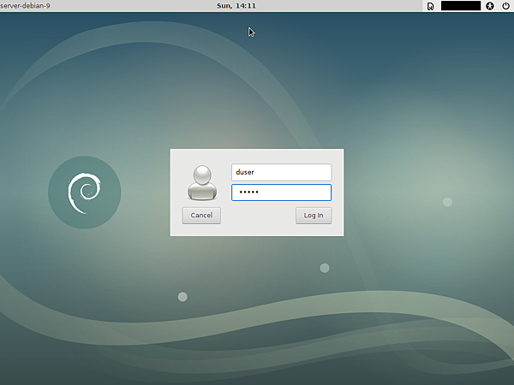Click the white dot at lower left of wallpaper

click(x=182, y=297)
